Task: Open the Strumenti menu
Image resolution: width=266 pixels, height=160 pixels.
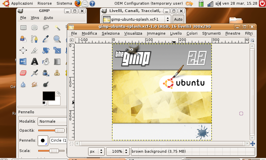Action: tap(211, 33)
